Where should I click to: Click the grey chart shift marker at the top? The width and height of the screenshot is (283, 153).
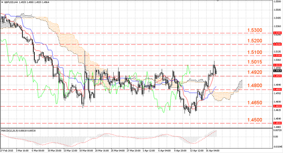pos(218,1)
